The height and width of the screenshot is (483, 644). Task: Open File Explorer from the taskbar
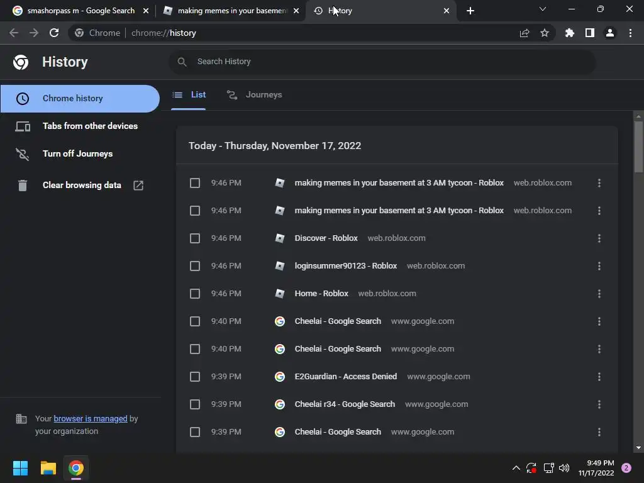[48, 468]
